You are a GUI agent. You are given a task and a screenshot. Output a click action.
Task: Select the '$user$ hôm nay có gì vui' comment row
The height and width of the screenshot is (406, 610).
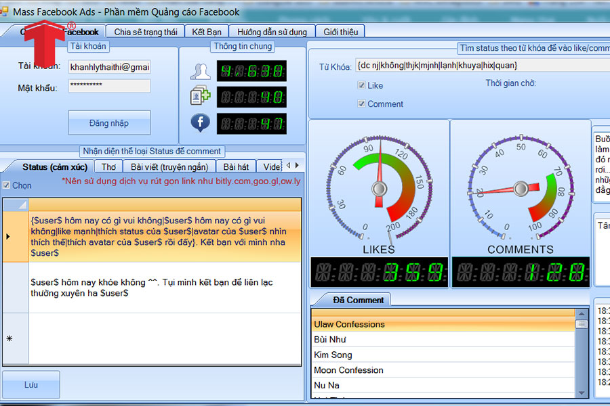pos(165,237)
